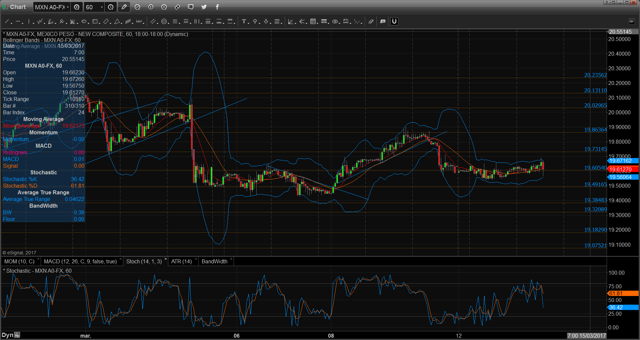640x340 pixels.
Task: Expand the Gann grid tool options arrow
Action: tap(317, 23)
